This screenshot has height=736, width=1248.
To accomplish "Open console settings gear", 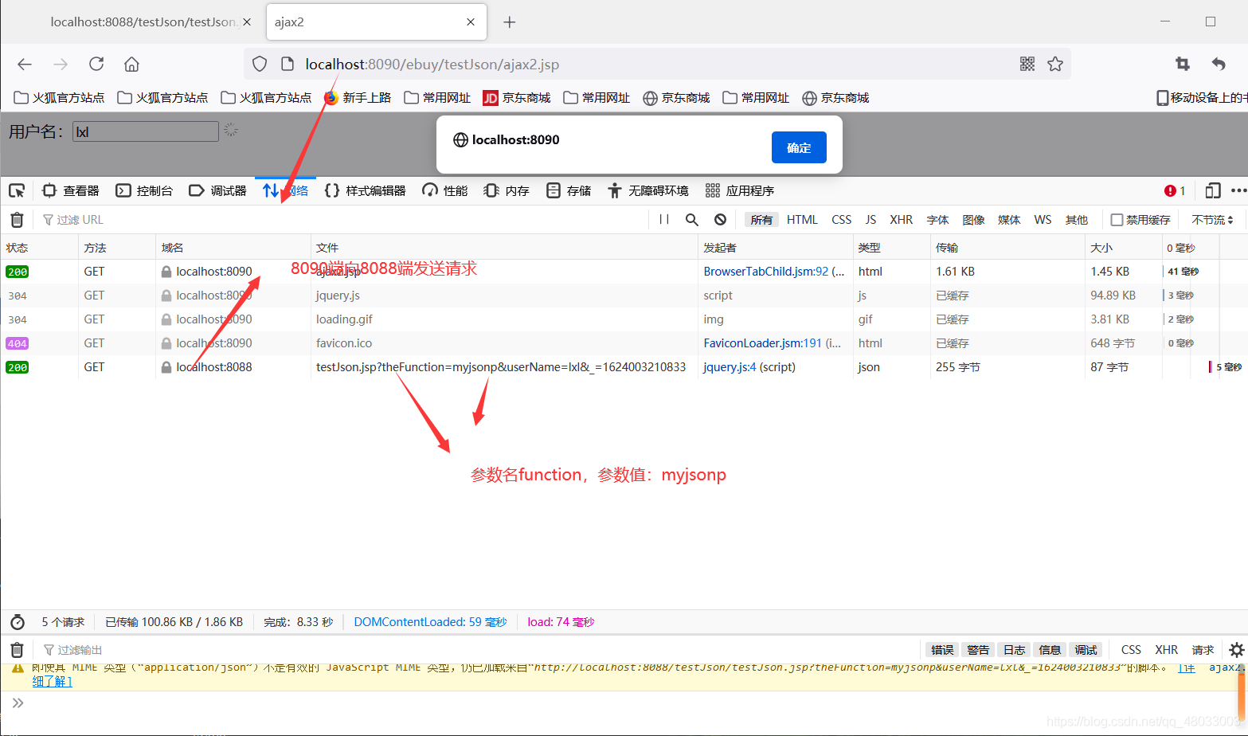I will tap(1236, 649).
